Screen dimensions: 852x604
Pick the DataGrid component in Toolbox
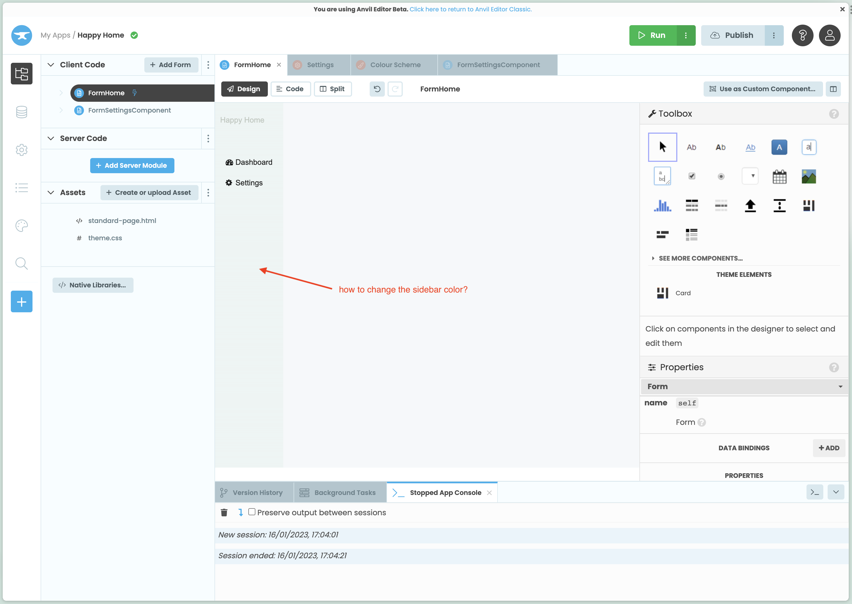pos(691,205)
